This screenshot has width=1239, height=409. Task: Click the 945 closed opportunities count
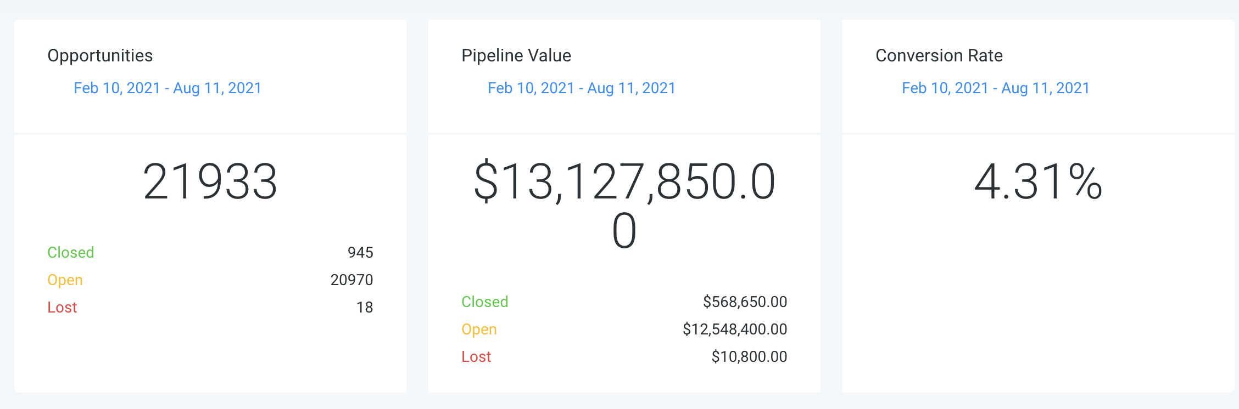(360, 252)
